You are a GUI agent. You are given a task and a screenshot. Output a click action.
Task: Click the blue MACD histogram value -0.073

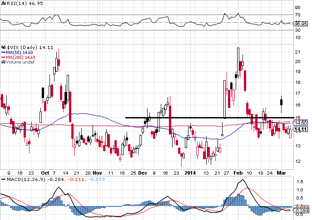pyautogui.click(x=96, y=180)
